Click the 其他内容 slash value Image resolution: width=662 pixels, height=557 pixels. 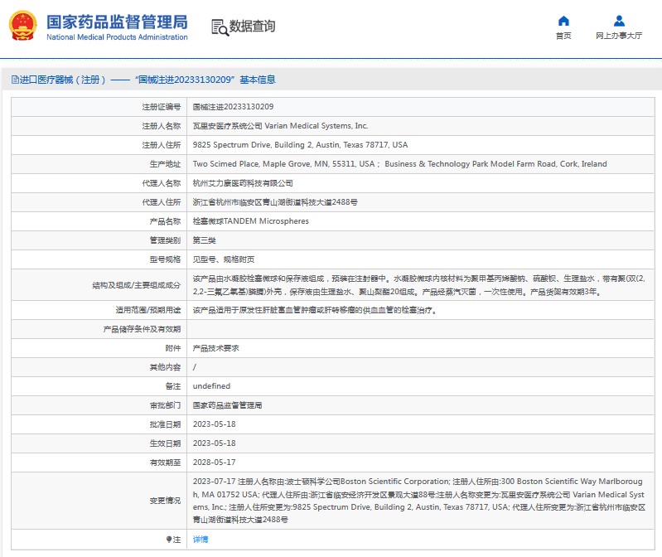[x=195, y=367]
